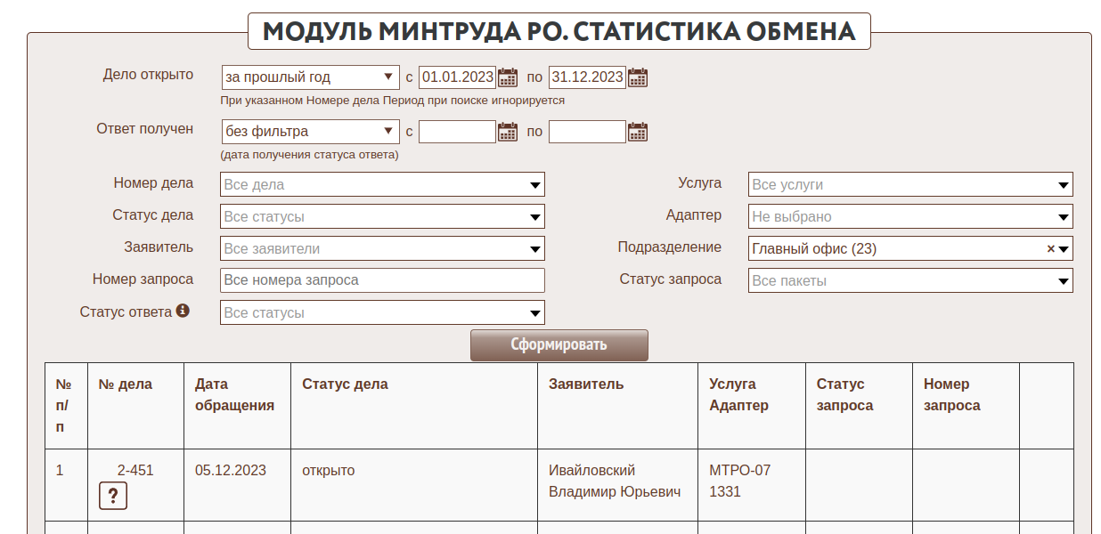Screen dimensions: 1101x534
Task: Expand the Дело открыто period dropdown
Action: point(310,77)
